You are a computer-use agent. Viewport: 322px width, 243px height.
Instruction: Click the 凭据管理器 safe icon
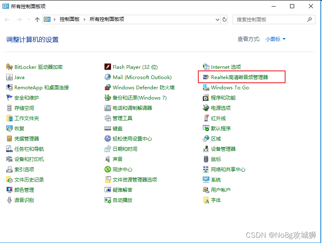pos(9,139)
